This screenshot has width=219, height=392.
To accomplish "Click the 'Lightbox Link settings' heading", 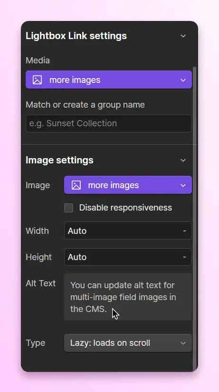I will click(76, 36).
